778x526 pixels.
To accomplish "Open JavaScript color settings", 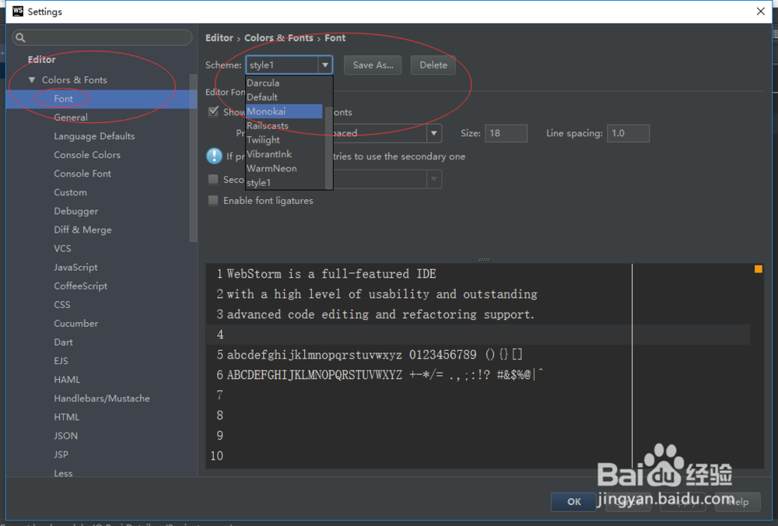I will tap(75, 268).
